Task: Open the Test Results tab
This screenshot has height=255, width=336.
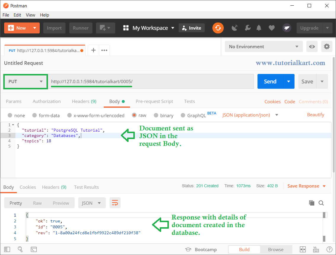Action: [x=86, y=187]
